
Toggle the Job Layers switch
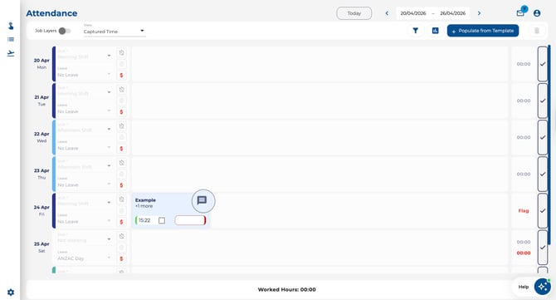(x=65, y=31)
